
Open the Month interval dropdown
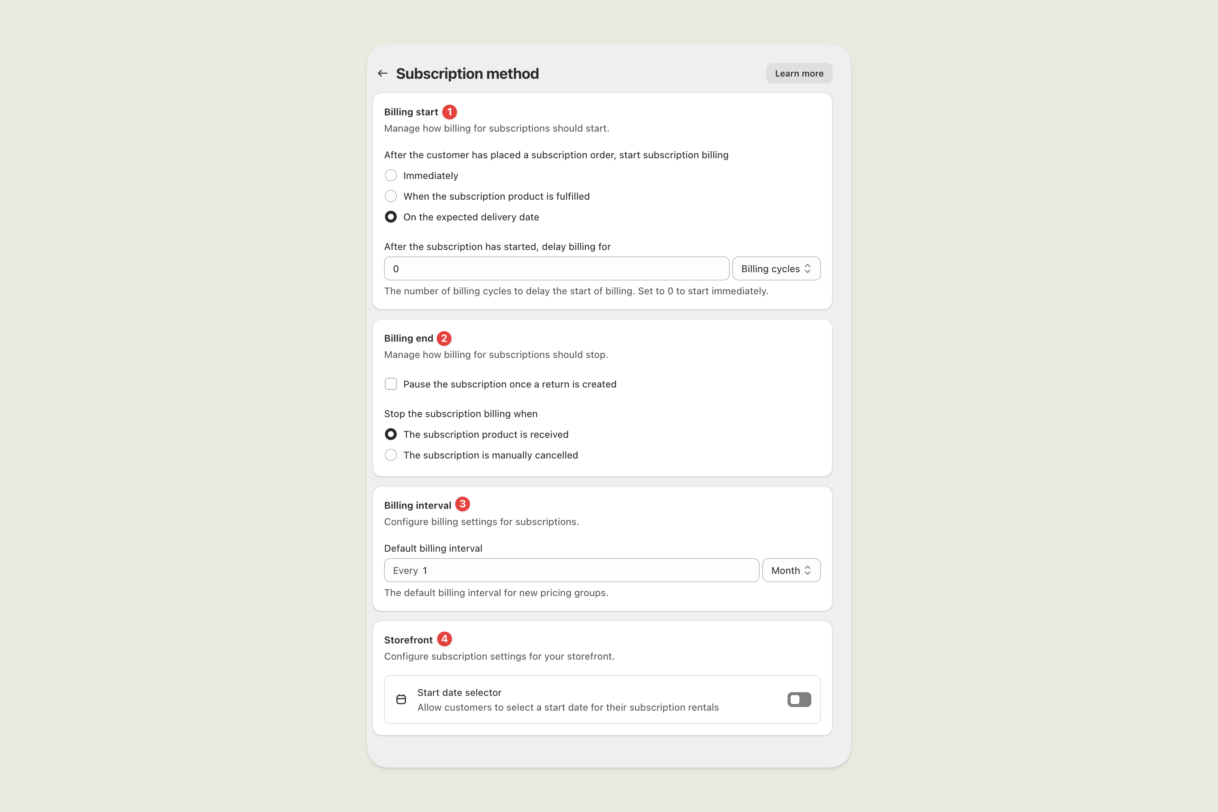click(791, 570)
